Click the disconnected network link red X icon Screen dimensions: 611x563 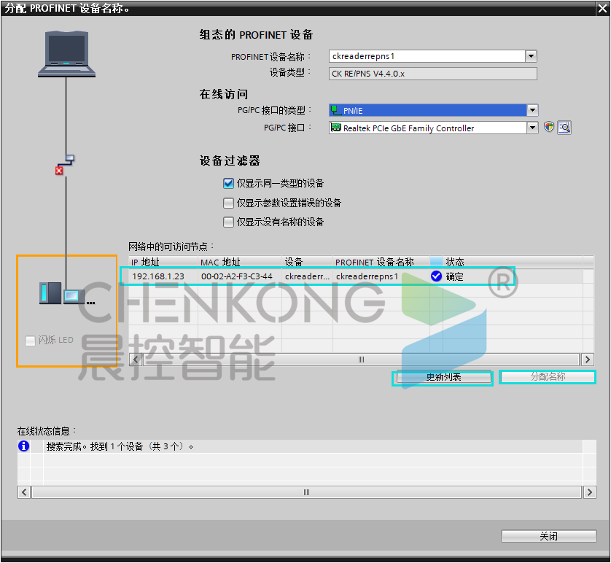click(x=59, y=171)
